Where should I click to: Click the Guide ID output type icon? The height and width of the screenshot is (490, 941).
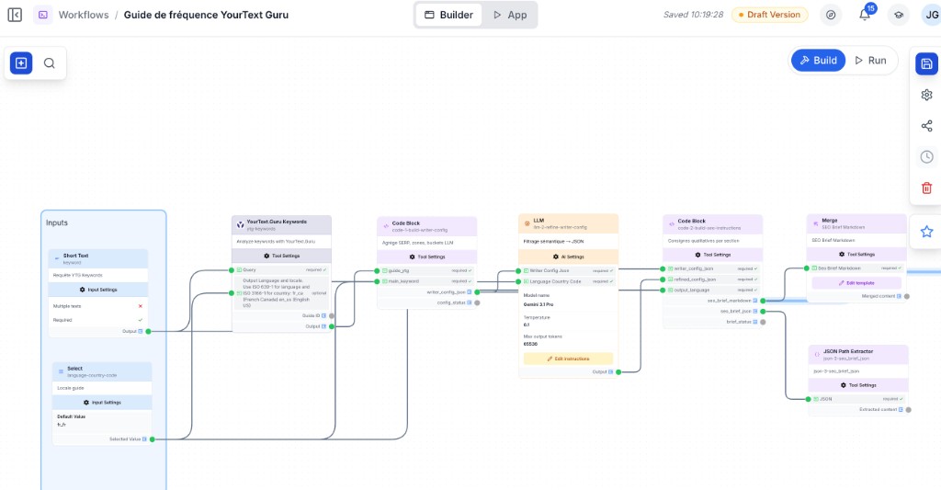pyautogui.click(x=324, y=316)
